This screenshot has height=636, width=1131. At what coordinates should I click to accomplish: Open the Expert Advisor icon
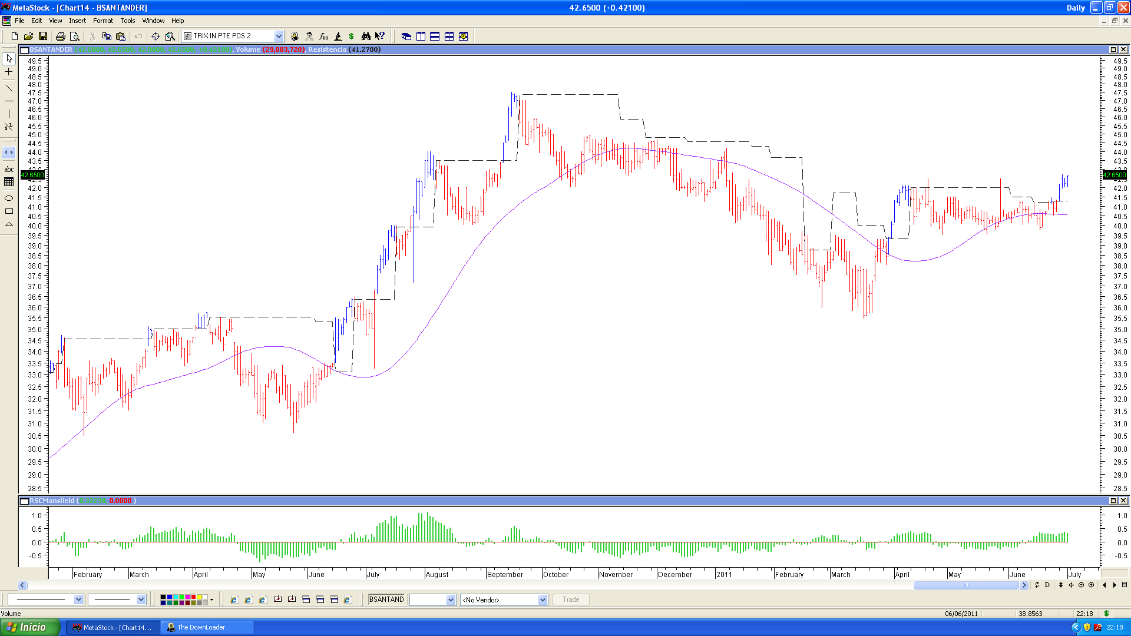point(309,36)
